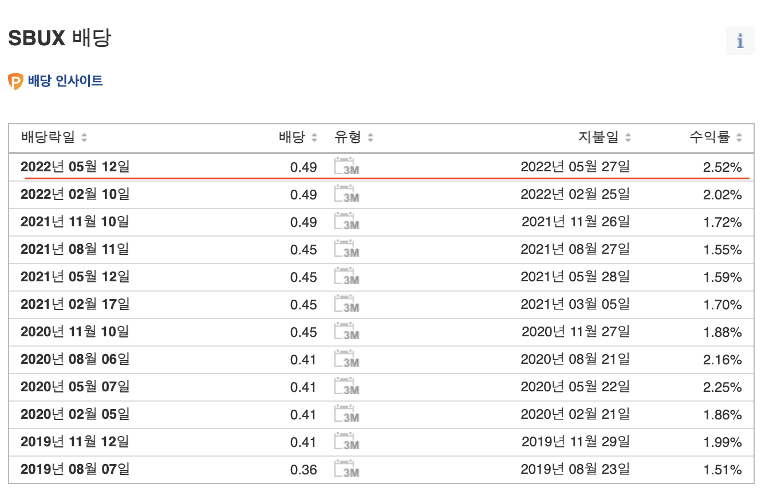Select ex-dividend date 2020년 11월 10일
Viewport: 765px width, 495px height.
tap(75, 332)
